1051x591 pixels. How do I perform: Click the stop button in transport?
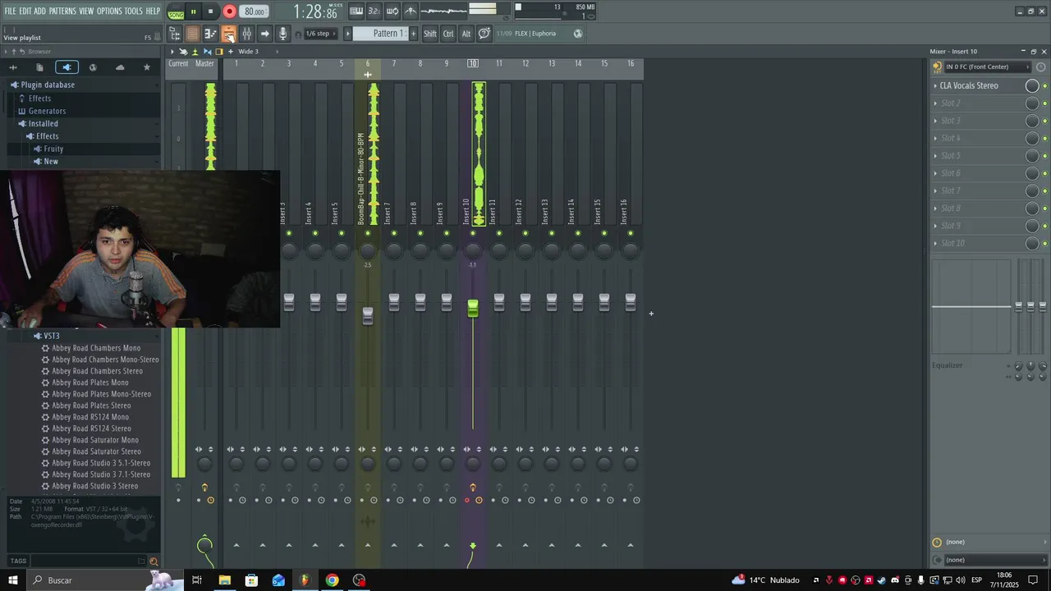tap(210, 11)
